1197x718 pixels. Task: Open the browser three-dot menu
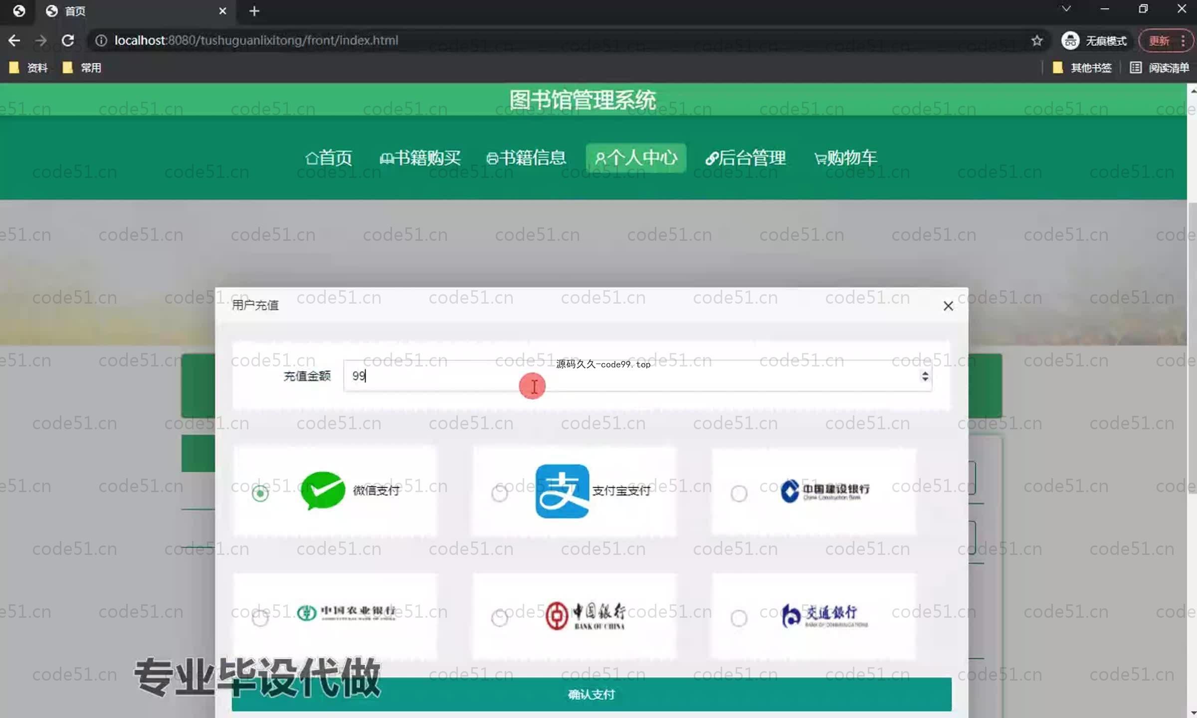point(1183,40)
